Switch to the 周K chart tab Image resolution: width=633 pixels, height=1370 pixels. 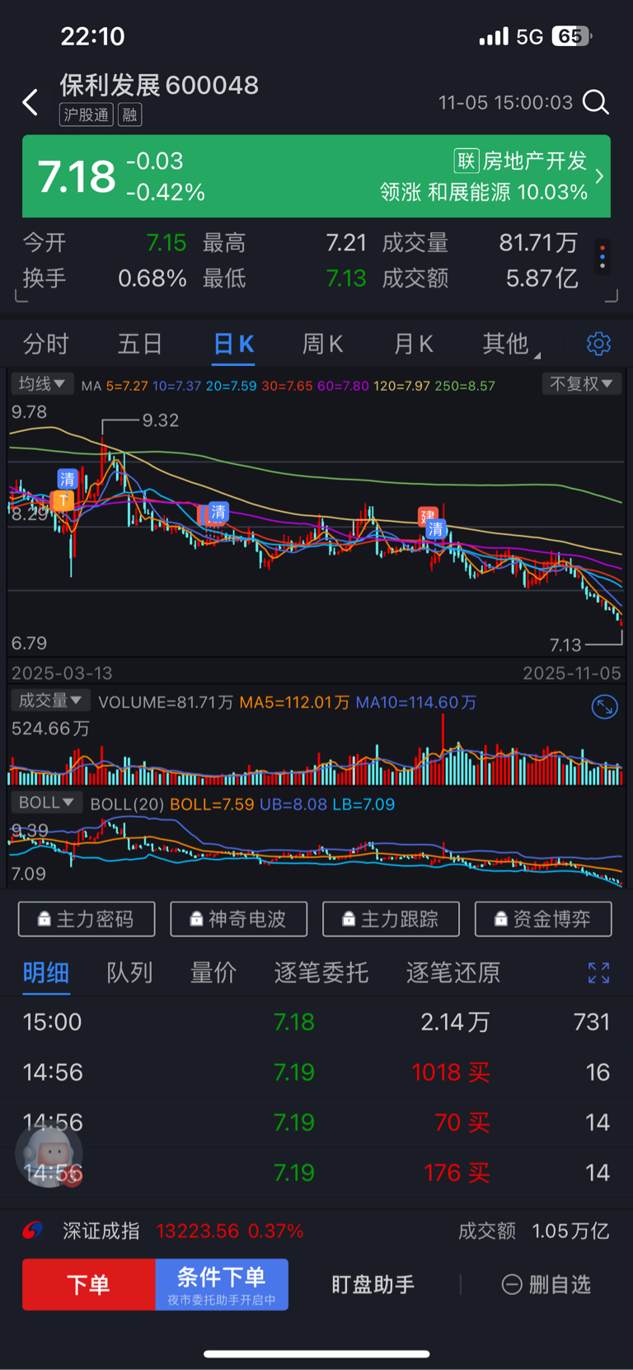tap(322, 344)
